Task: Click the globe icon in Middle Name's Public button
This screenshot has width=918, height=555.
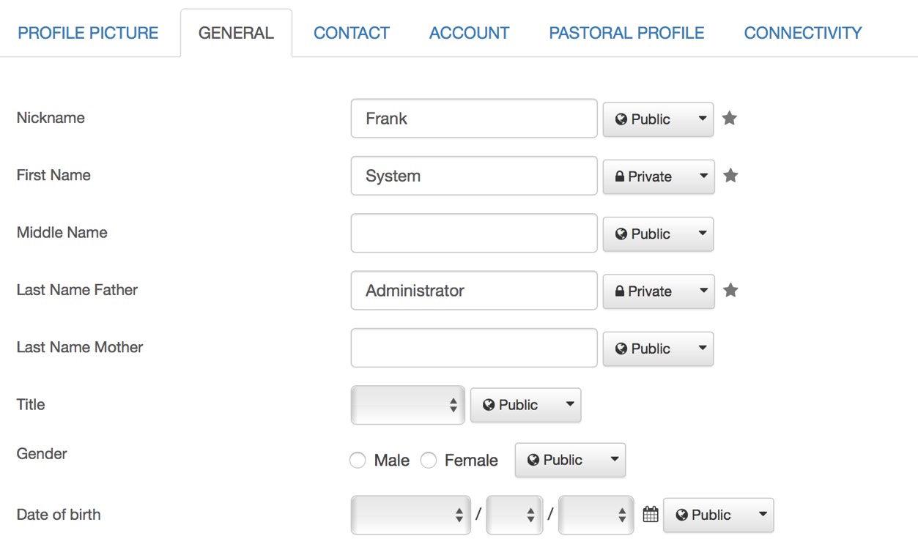Action: 621,234
